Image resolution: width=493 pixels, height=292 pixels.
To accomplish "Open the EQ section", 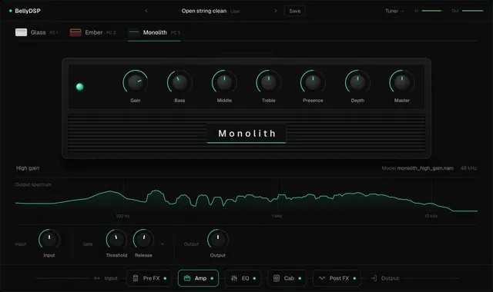I will [x=243, y=278].
